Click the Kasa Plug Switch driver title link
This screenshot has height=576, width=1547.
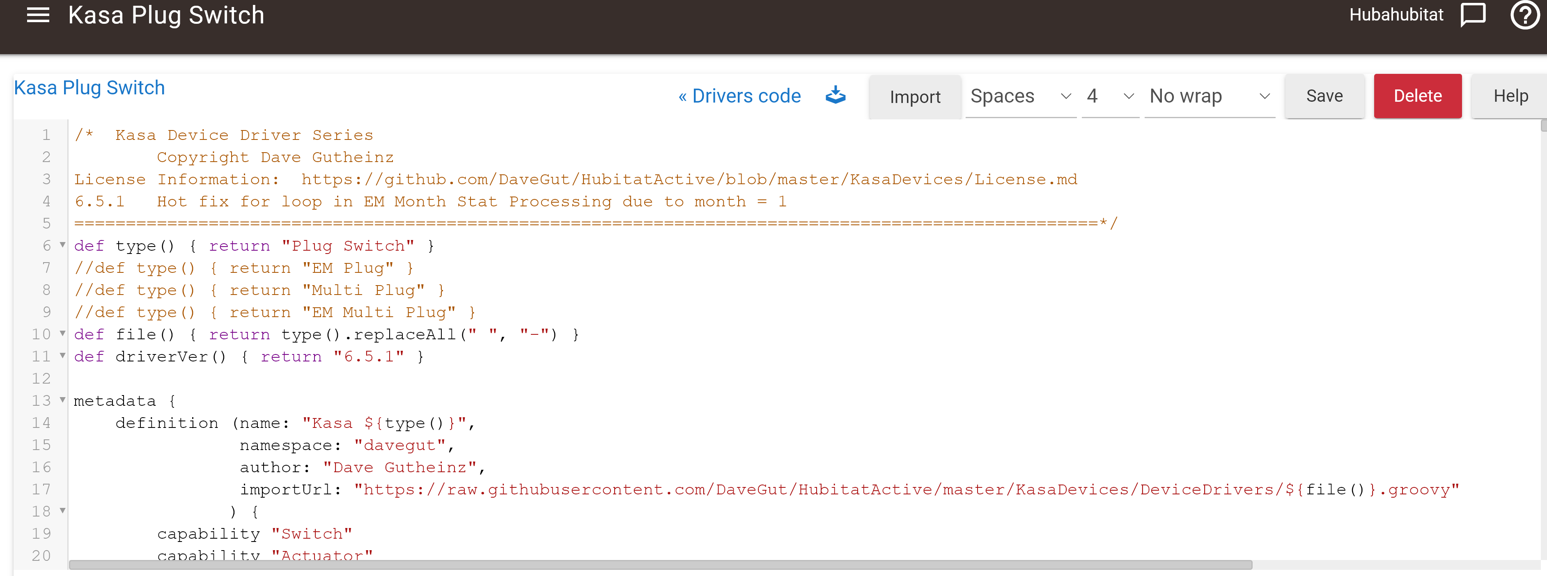pos(90,88)
